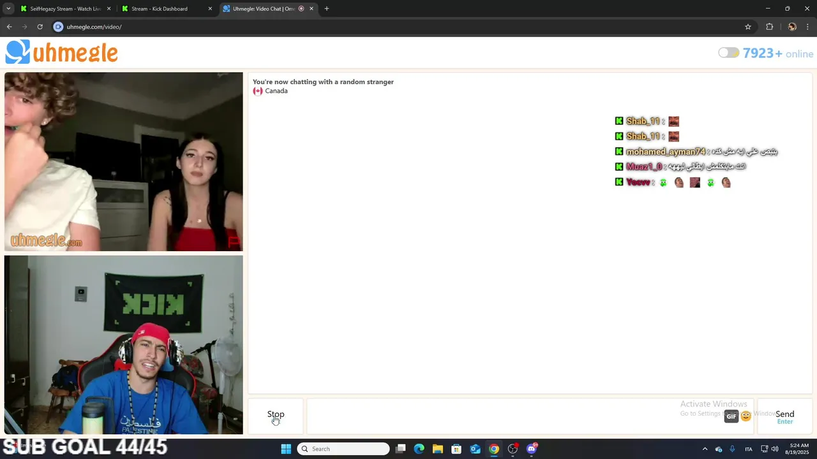Open the emoji picker
The image size is (817, 459).
click(746, 416)
